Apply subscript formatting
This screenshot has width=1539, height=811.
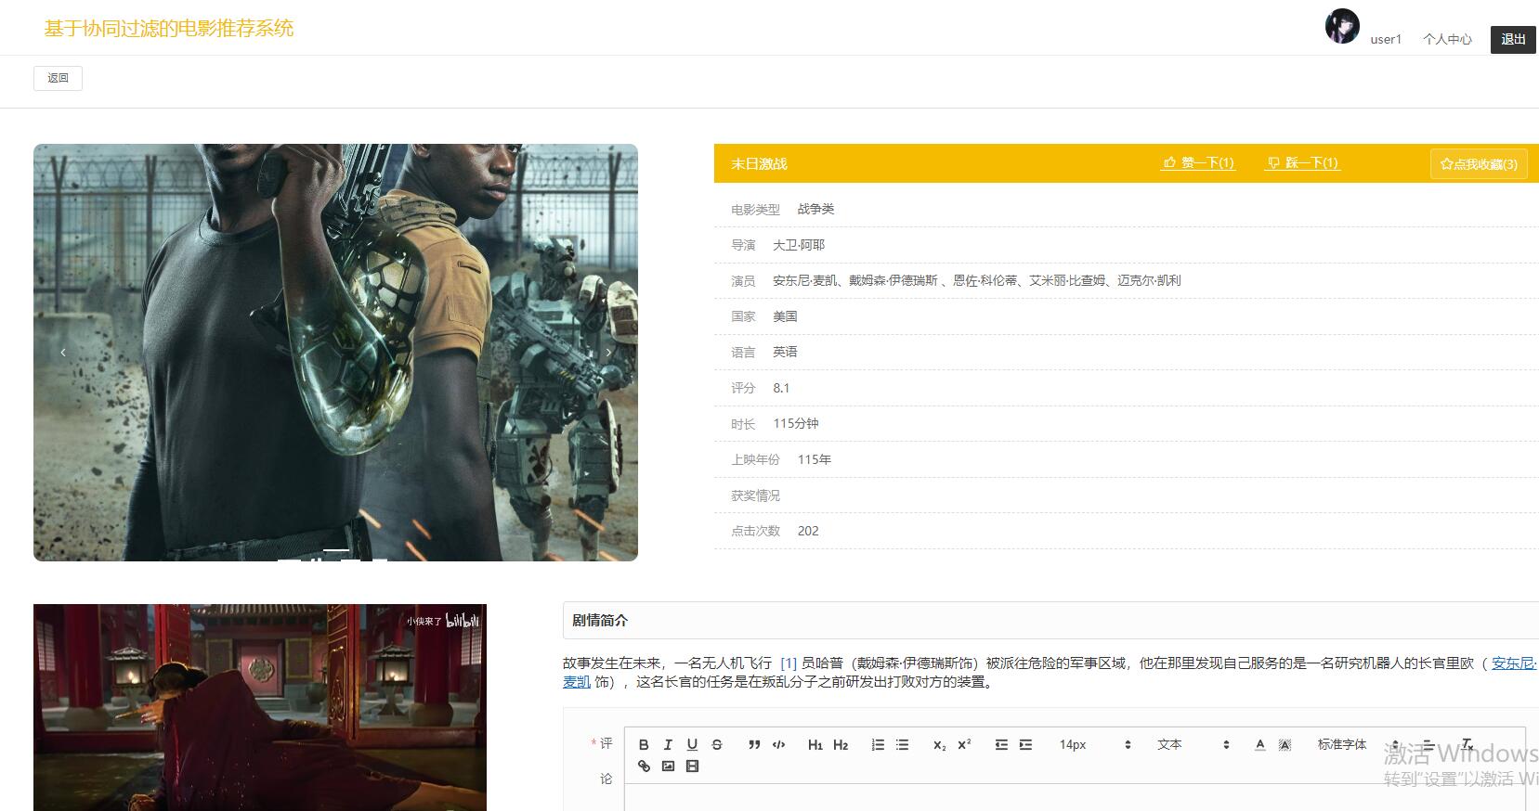(940, 744)
